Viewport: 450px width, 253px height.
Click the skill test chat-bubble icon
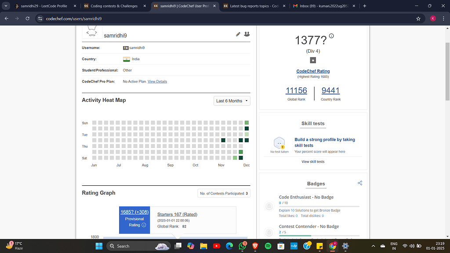click(x=279, y=142)
